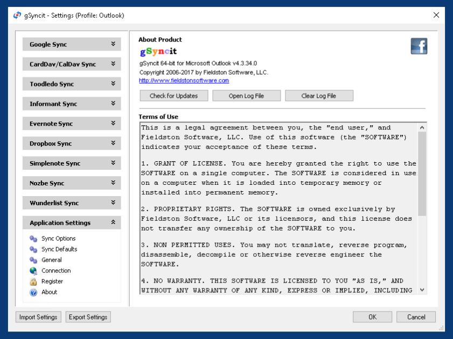Click the Connection globe icon
This screenshot has height=339, width=453.
coord(33,271)
